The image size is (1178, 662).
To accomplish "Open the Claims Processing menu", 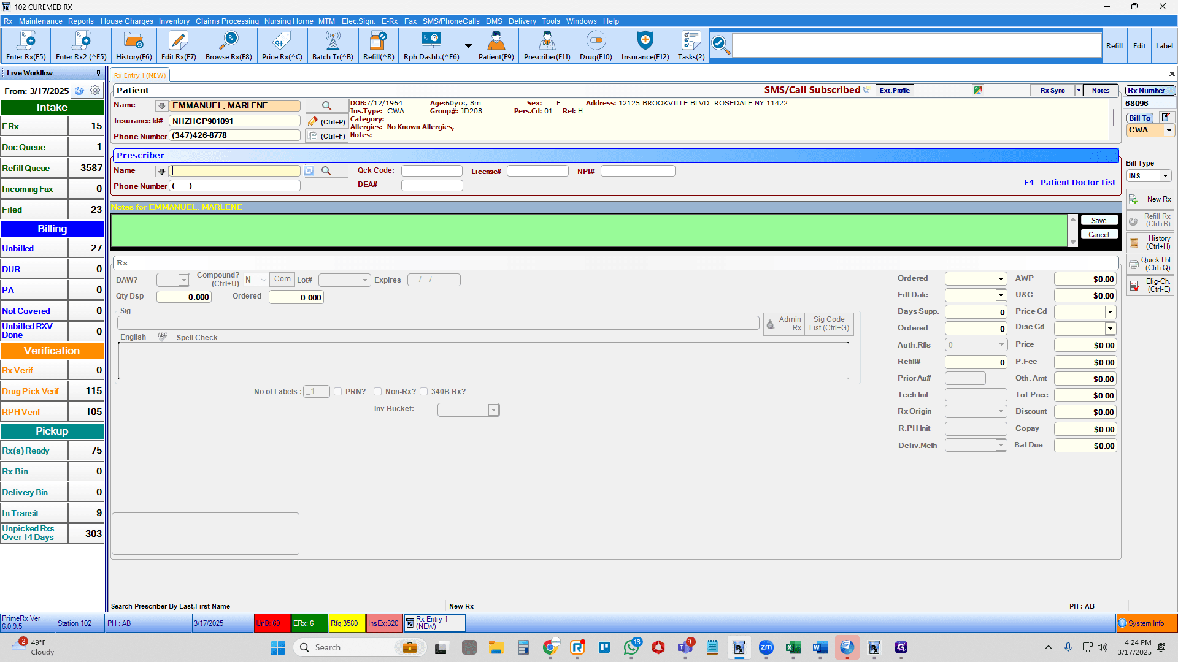I will 227,21.
